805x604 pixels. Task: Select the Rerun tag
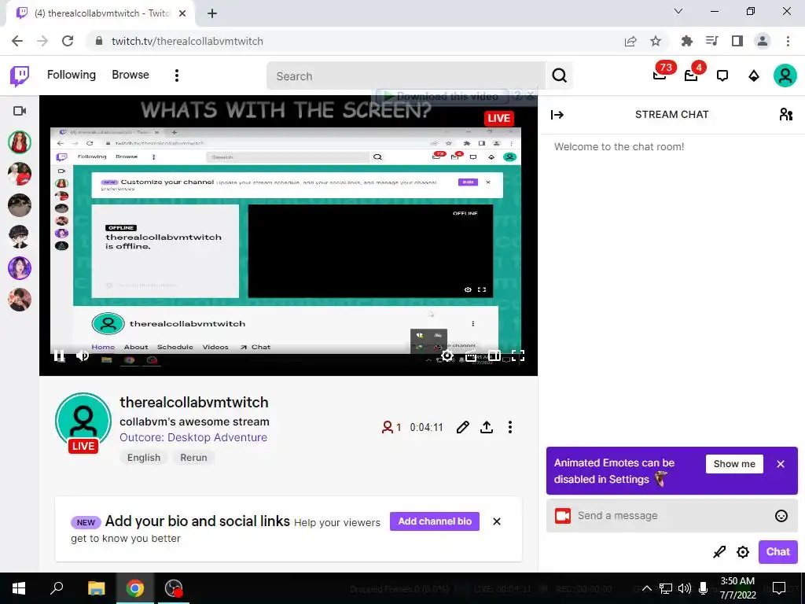193,458
